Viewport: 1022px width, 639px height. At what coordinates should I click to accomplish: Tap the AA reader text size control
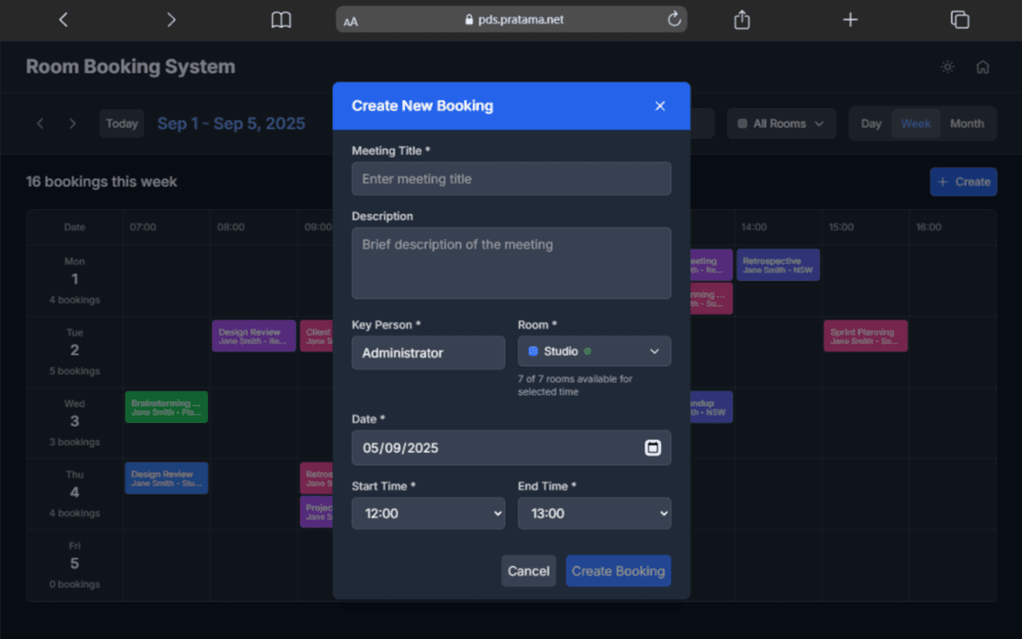coord(350,21)
